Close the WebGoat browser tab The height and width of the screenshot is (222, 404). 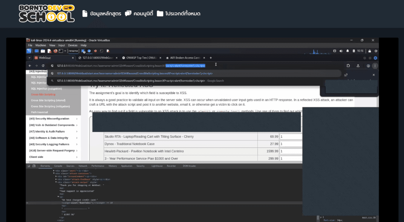pos(73,58)
